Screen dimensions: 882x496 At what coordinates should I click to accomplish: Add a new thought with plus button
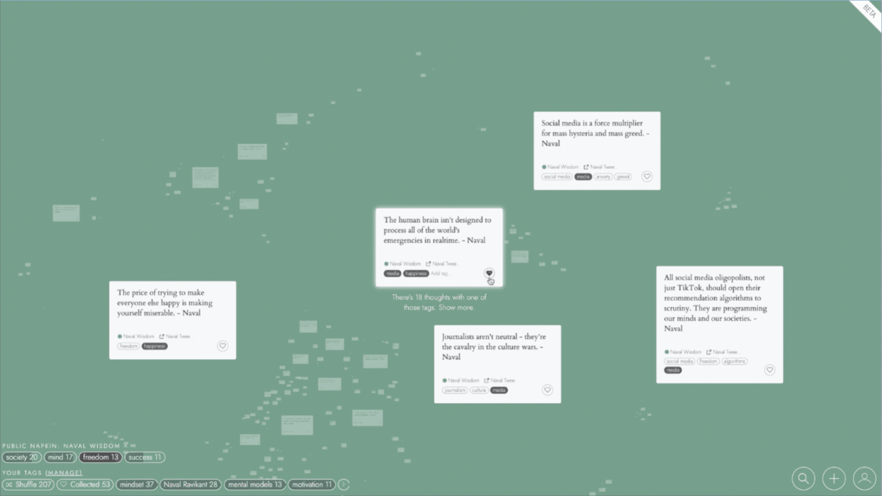pos(834,478)
